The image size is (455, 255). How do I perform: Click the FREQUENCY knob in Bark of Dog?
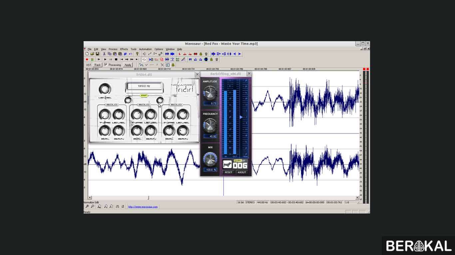coord(210,125)
